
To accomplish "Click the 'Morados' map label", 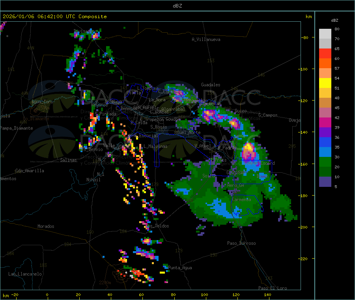I will coord(46,226).
